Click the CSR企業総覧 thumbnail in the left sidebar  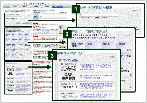point(10,74)
